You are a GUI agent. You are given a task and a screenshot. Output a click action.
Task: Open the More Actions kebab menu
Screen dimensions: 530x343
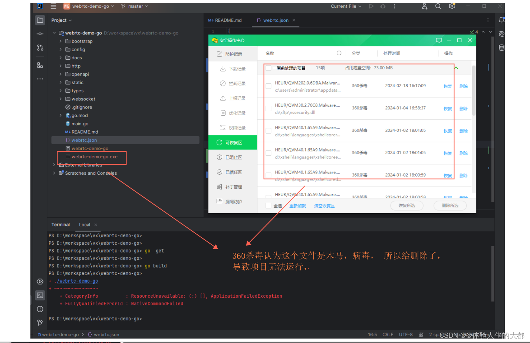[395, 6]
